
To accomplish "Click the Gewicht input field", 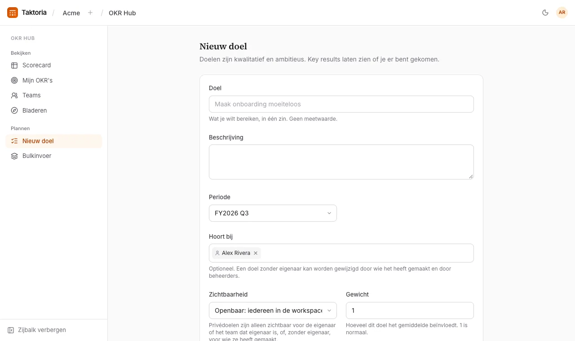I will 410,310.
